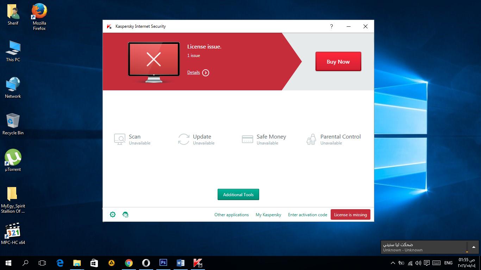The height and width of the screenshot is (270, 481).
Task: Open Parental Control in Kaspersky
Action: (x=333, y=139)
